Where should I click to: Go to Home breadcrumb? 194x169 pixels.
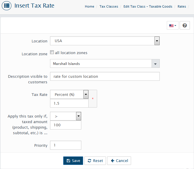(x=90, y=6)
